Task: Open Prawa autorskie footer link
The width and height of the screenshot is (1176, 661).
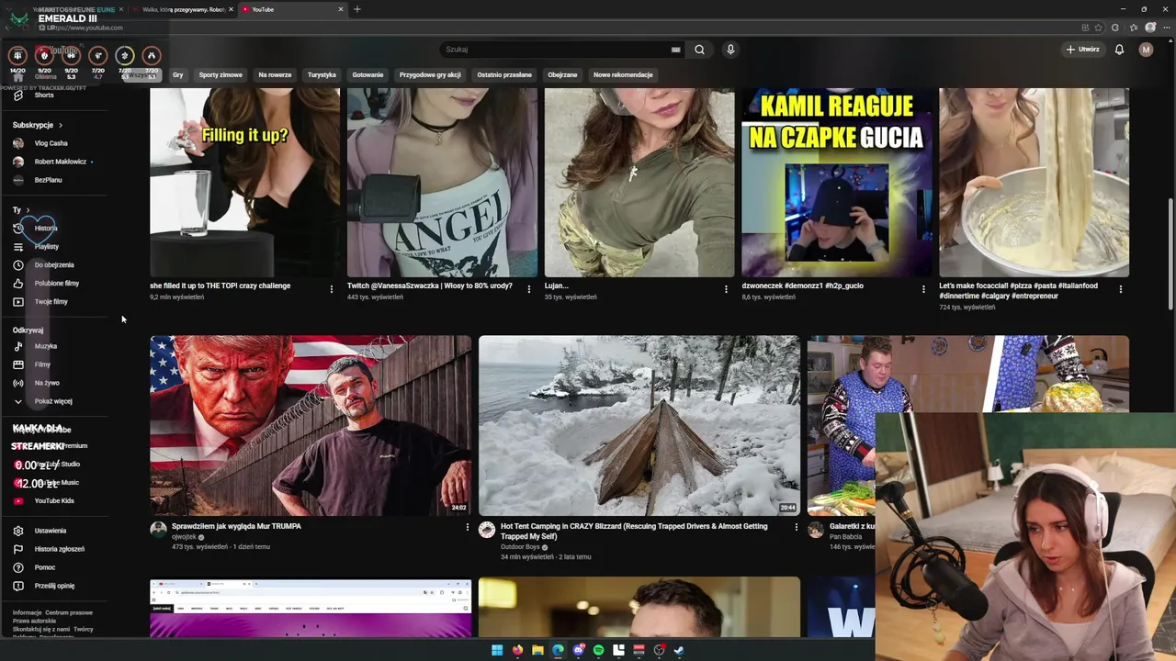Action: (34, 622)
